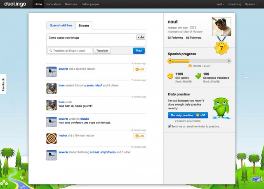Click the magnifier icon in translate field
Image resolution: width=264 pixels, height=189 pixels.
(x=51, y=51)
